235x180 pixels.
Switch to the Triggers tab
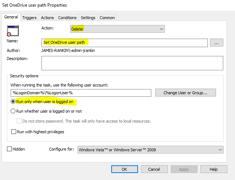coord(29,18)
